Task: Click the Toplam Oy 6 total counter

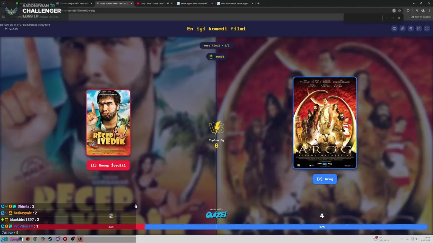Action: pyautogui.click(x=216, y=143)
